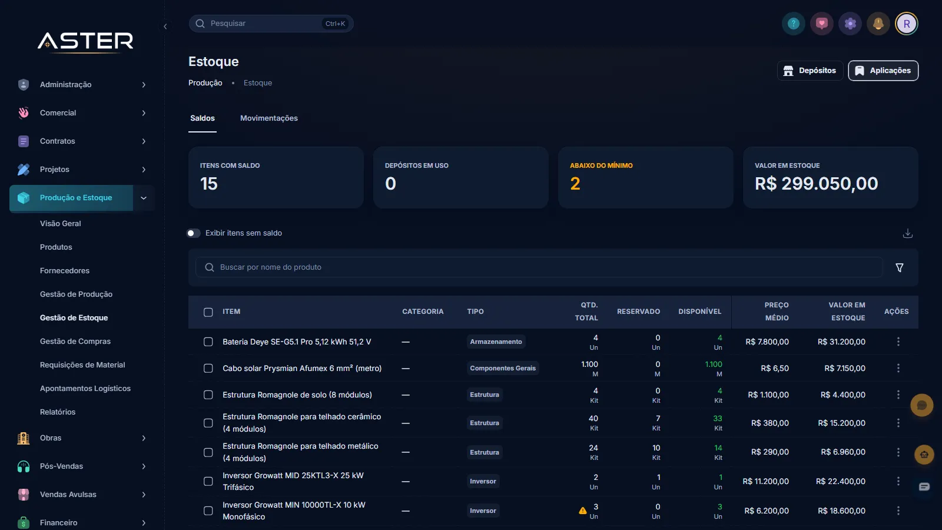Click the Buscar por nome do produto field
This screenshot has width=942, height=530.
[539, 267]
